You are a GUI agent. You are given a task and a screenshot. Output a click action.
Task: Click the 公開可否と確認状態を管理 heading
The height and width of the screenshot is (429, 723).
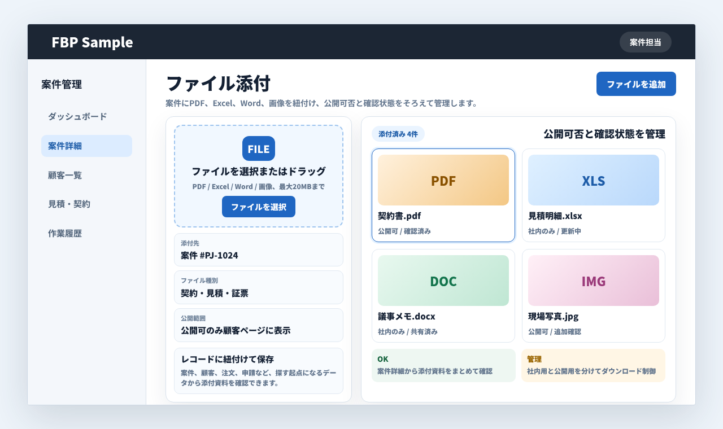click(x=604, y=134)
